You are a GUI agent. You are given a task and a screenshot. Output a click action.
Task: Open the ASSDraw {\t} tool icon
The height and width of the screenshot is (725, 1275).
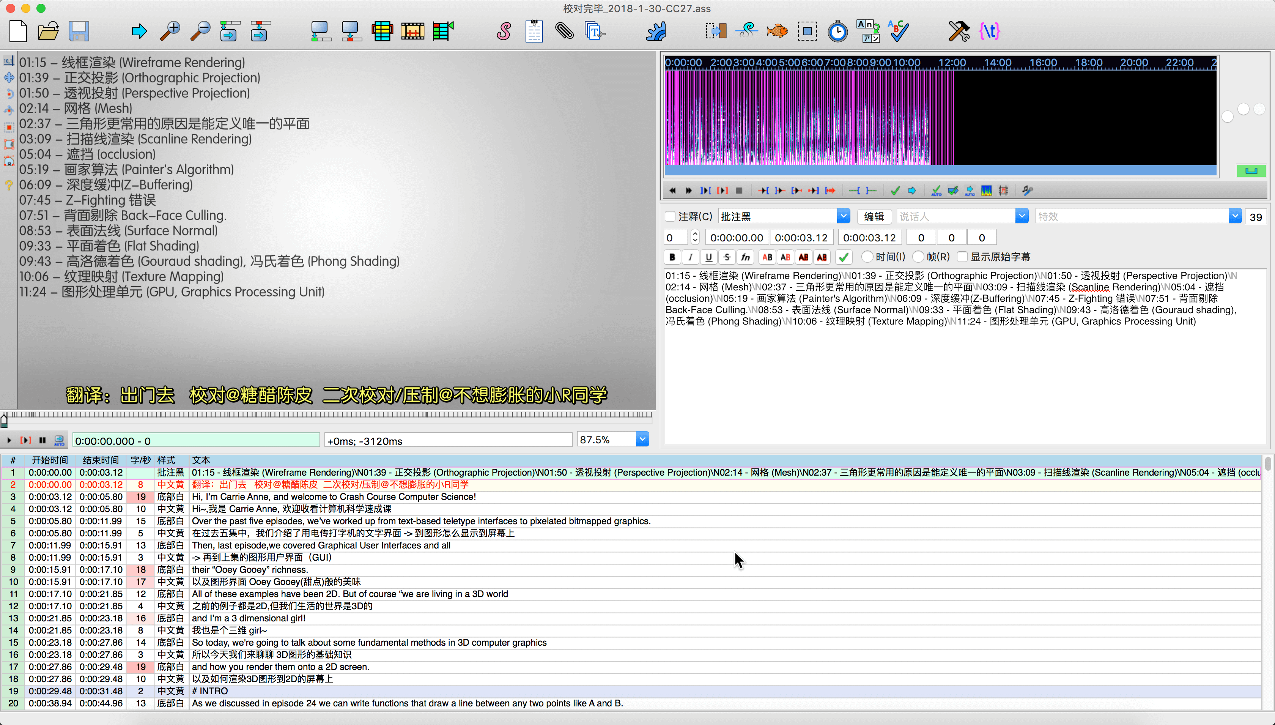pos(989,32)
